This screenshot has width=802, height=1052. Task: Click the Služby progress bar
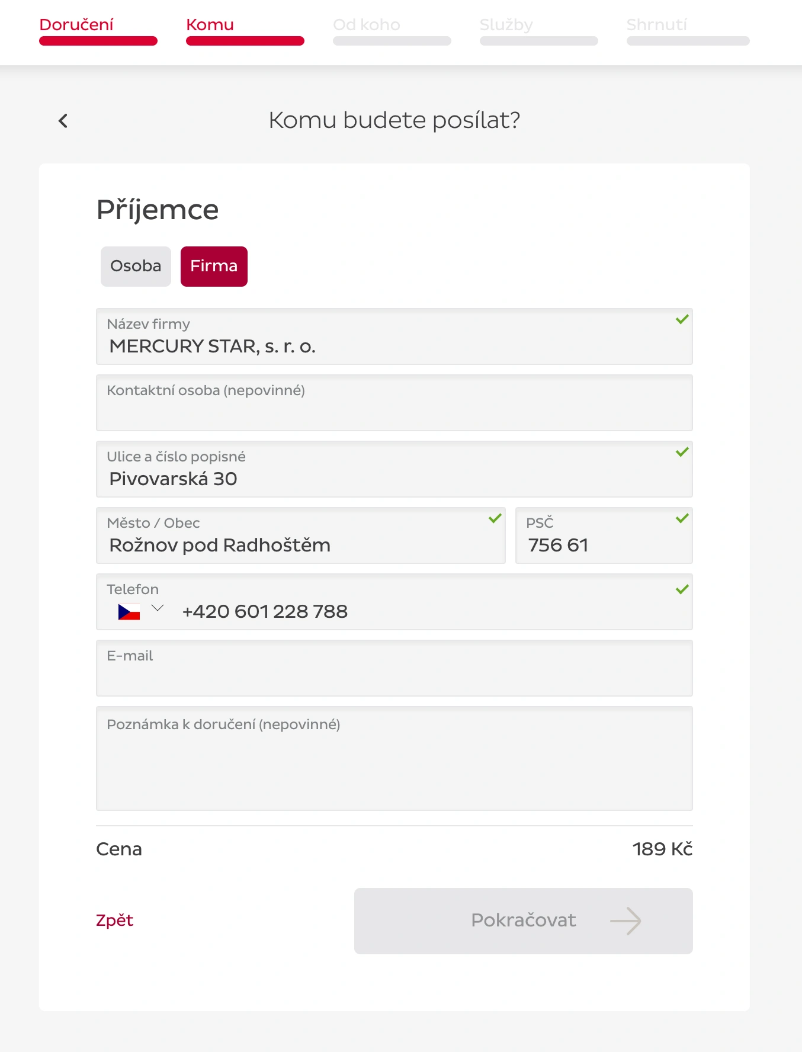click(x=538, y=41)
